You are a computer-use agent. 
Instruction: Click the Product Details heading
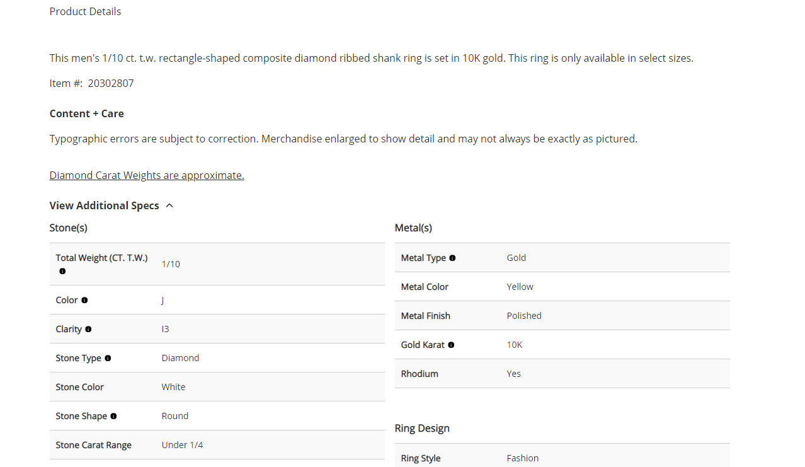pos(85,11)
